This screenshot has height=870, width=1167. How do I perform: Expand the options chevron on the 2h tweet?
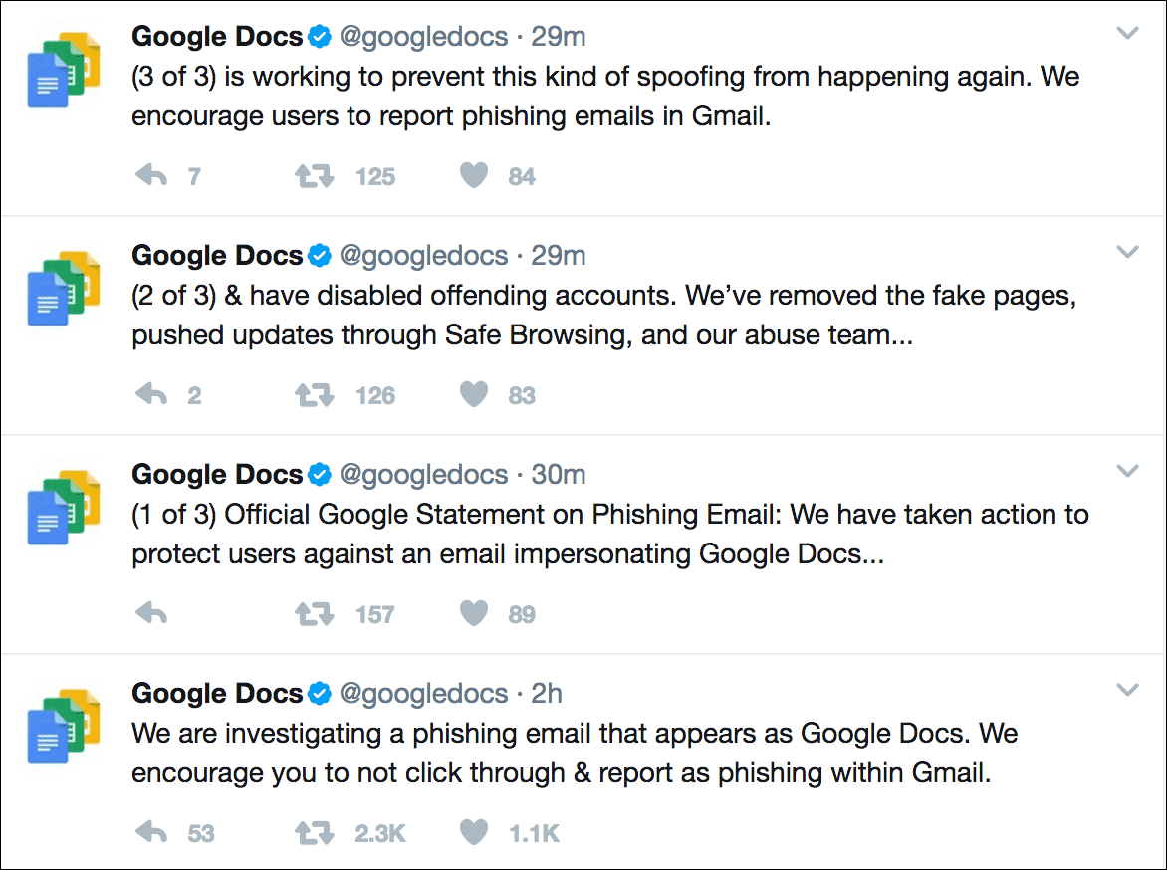[x=1127, y=690]
